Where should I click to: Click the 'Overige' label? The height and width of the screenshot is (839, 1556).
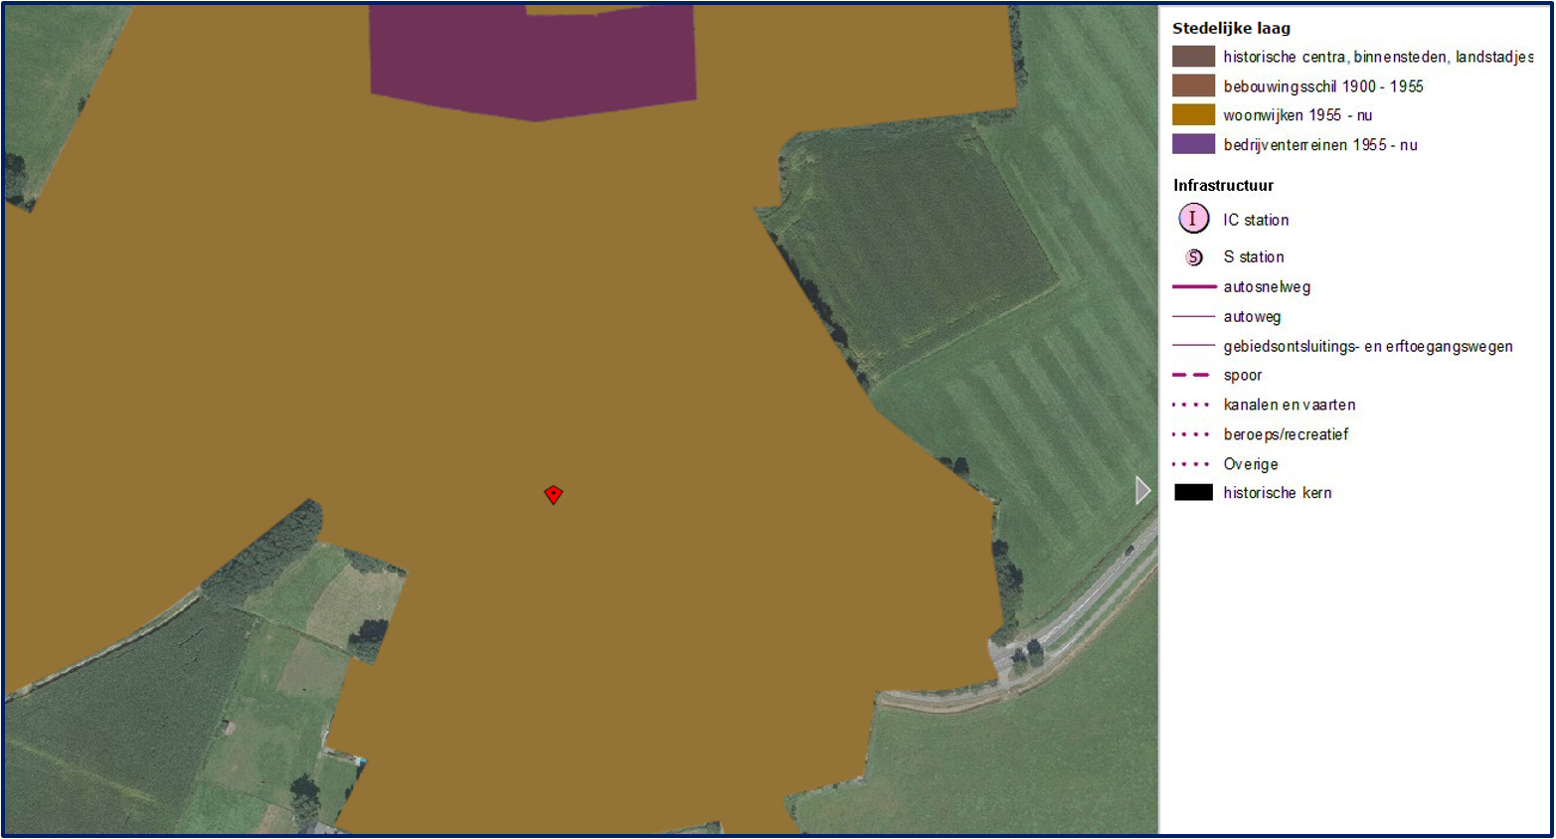1251,464
